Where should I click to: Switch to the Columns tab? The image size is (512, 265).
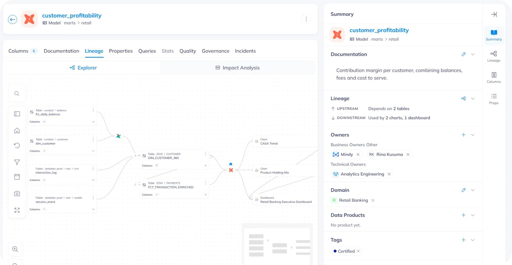pos(23,51)
